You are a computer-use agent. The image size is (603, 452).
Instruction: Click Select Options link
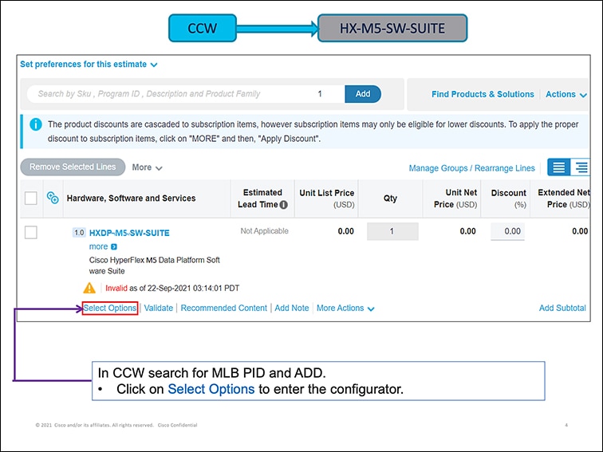point(110,308)
